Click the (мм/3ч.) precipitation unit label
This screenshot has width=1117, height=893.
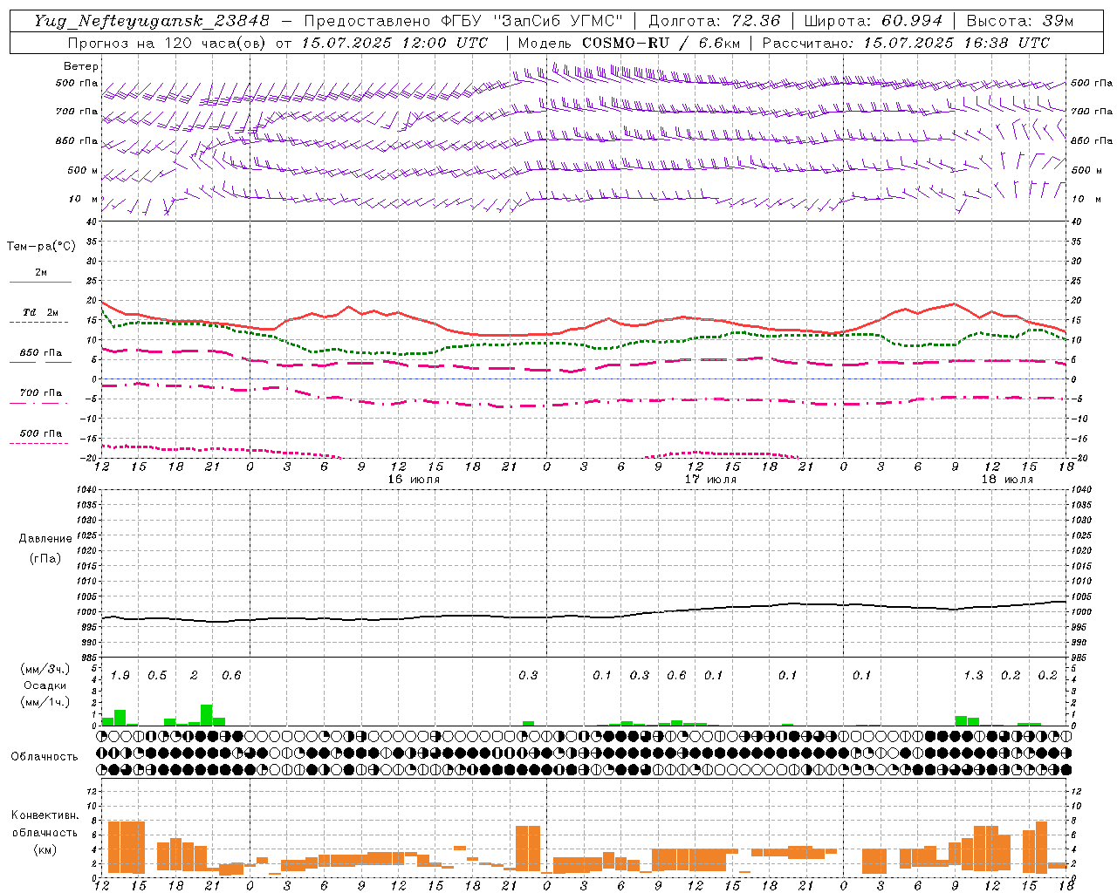click(x=45, y=669)
